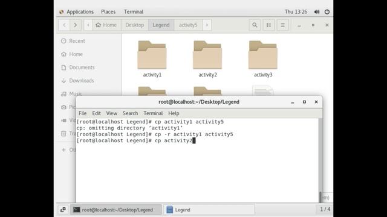387x217 pixels.
Task: Select Legend in the path bar
Action: coord(161,25)
